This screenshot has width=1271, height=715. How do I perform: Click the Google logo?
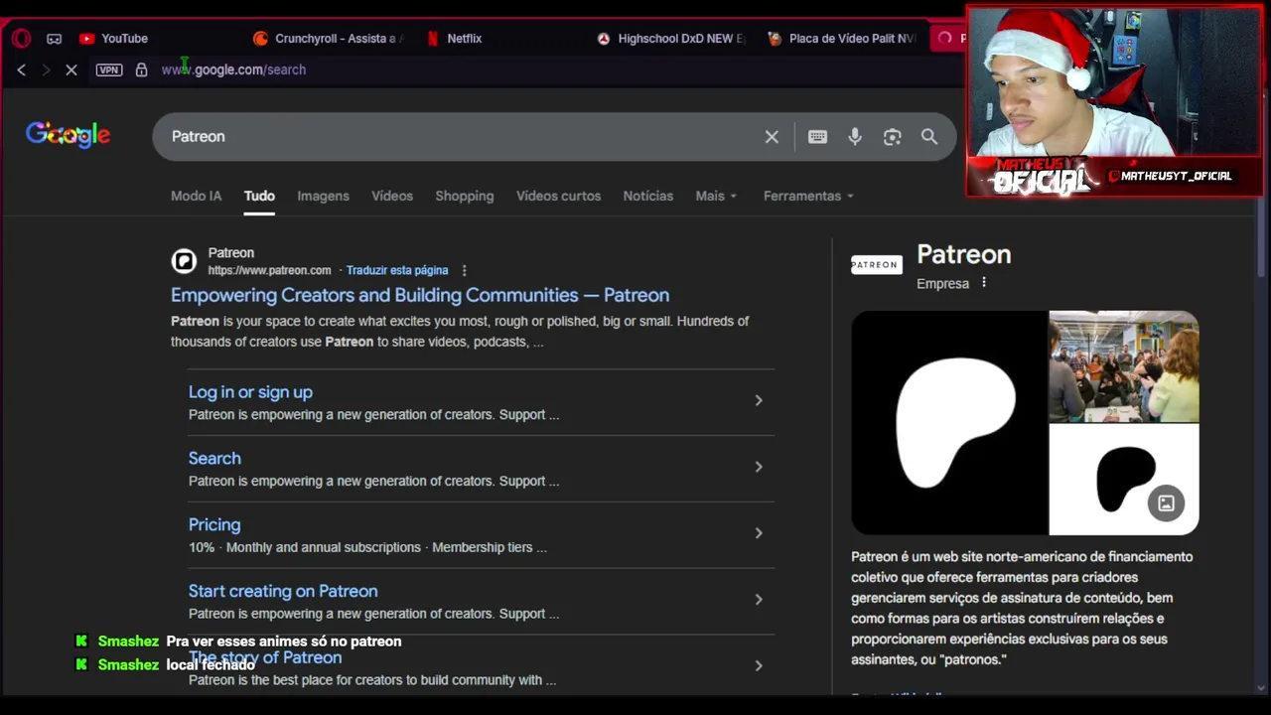coord(68,135)
